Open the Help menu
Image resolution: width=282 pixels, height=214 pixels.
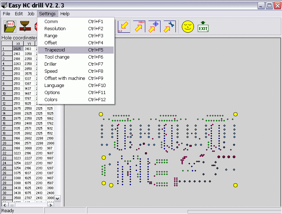pyautogui.click(x=65, y=14)
